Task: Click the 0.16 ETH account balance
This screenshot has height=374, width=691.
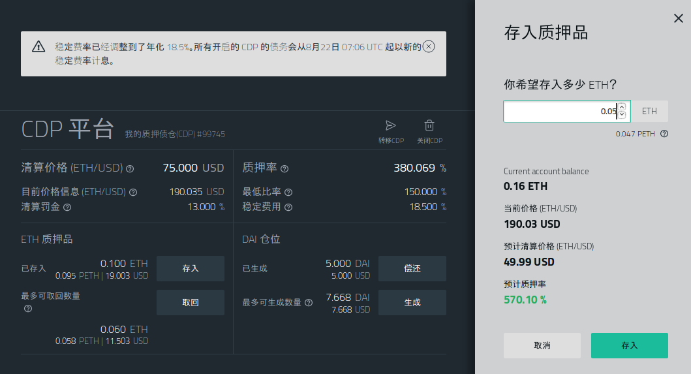Action: (525, 186)
